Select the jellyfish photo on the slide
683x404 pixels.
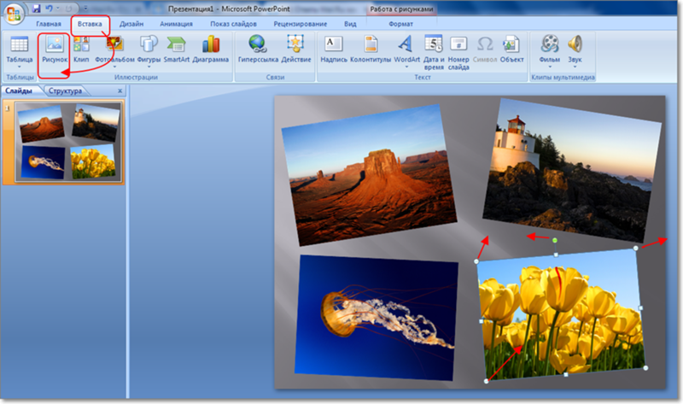point(377,317)
